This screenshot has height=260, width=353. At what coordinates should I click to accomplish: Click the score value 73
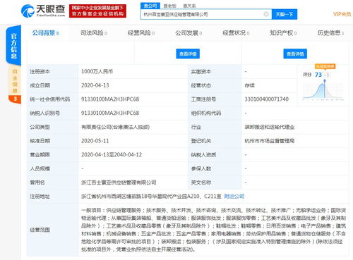pyautogui.click(x=318, y=75)
